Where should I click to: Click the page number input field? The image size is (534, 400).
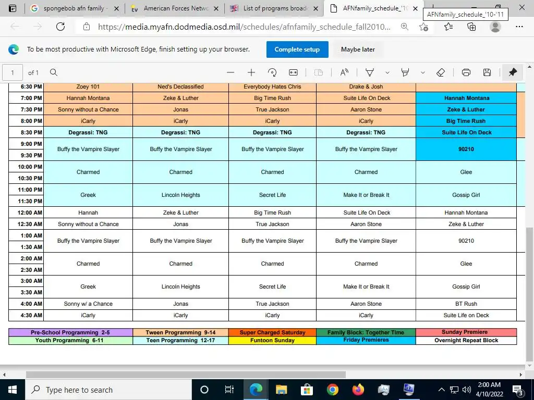pyautogui.click(x=13, y=72)
